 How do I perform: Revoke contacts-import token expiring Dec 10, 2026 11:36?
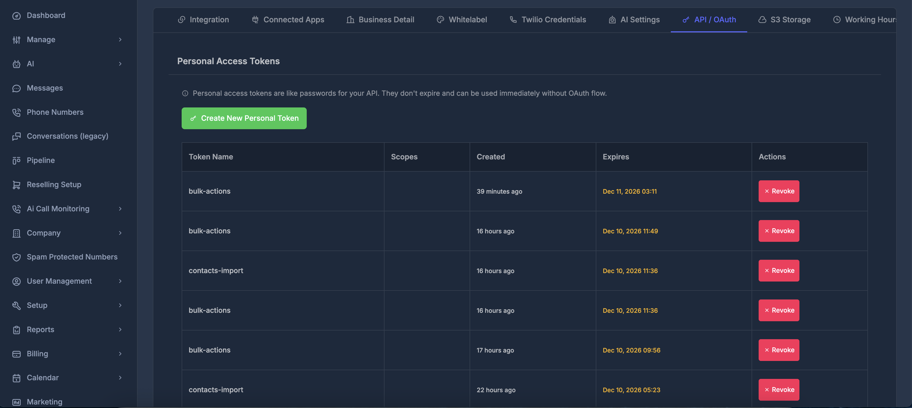(x=779, y=271)
